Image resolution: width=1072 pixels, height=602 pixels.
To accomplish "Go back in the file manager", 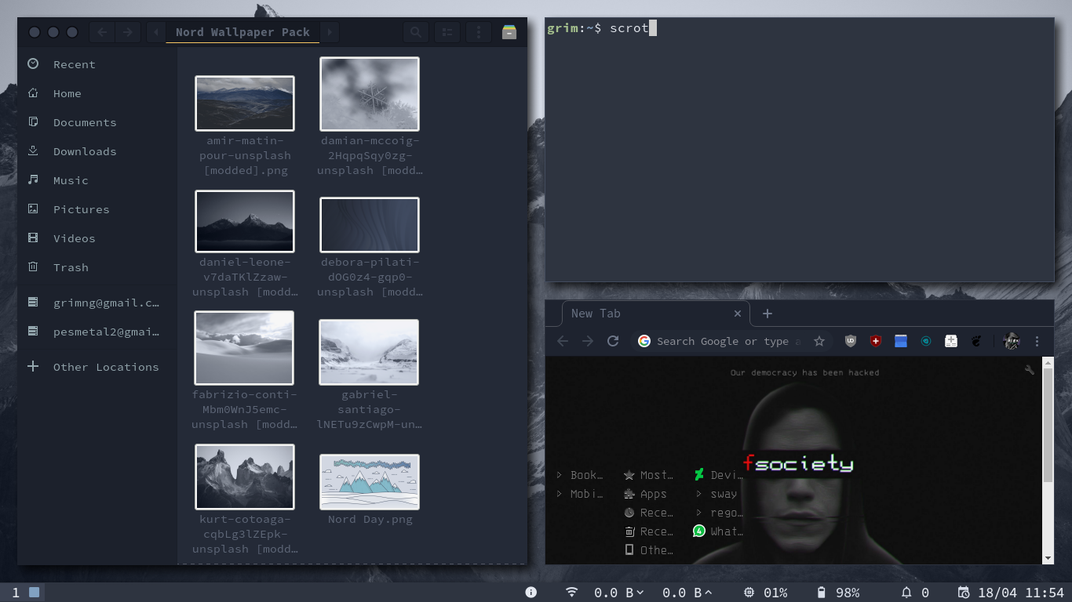I will point(102,32).
